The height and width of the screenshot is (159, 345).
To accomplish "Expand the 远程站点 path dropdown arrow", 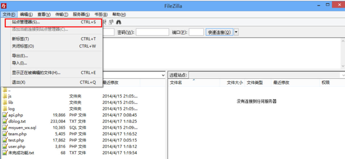I will (344, 75).
